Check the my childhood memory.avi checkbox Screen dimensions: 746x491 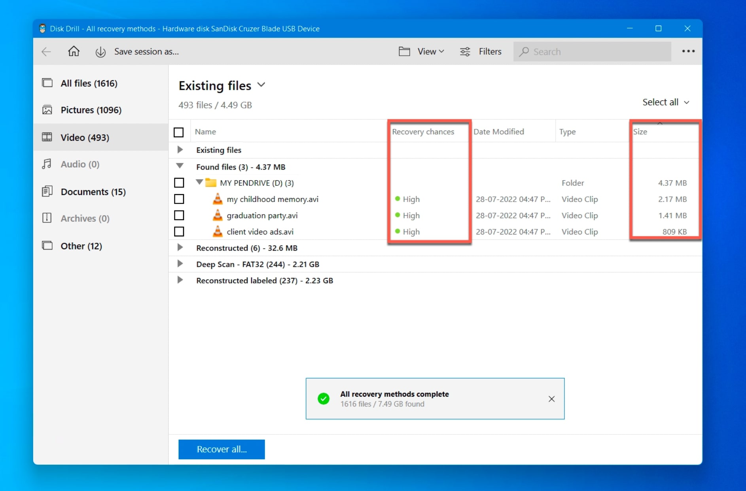point(179,199)
